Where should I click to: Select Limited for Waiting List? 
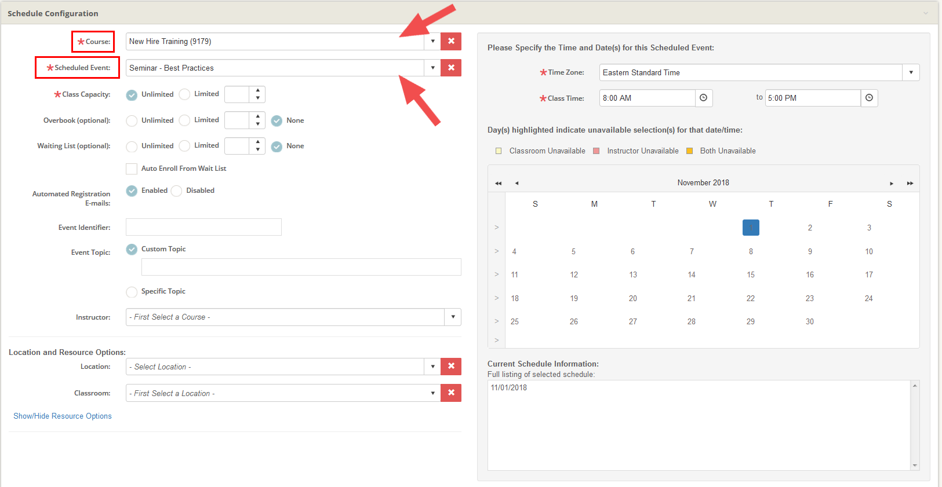tap(184, 146)
